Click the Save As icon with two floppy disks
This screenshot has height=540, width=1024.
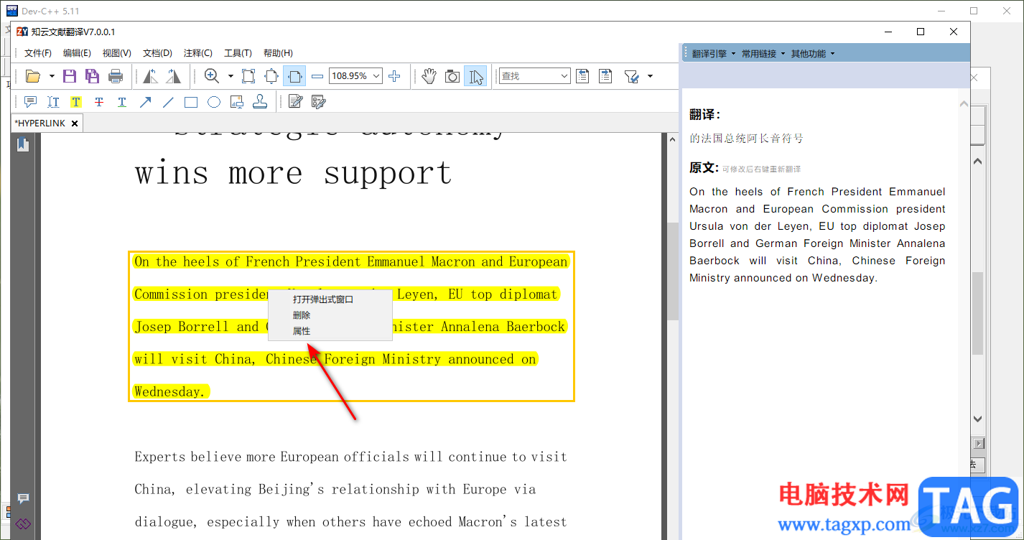[92, 76]
